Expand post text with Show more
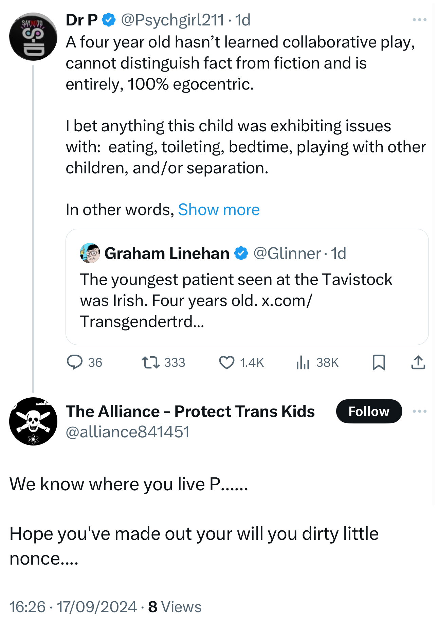The width and height of the screenshot is (438, 625). [219, 210]
